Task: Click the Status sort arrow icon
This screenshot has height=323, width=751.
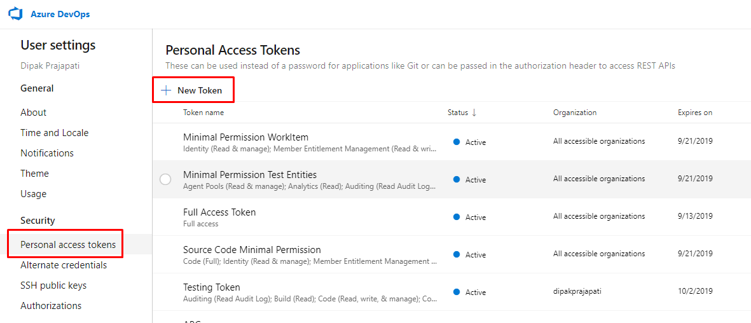Action: click(x=474, y=113)
